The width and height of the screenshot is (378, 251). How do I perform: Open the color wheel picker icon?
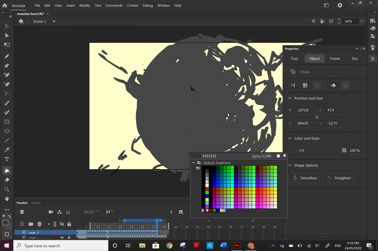[284, 156]
